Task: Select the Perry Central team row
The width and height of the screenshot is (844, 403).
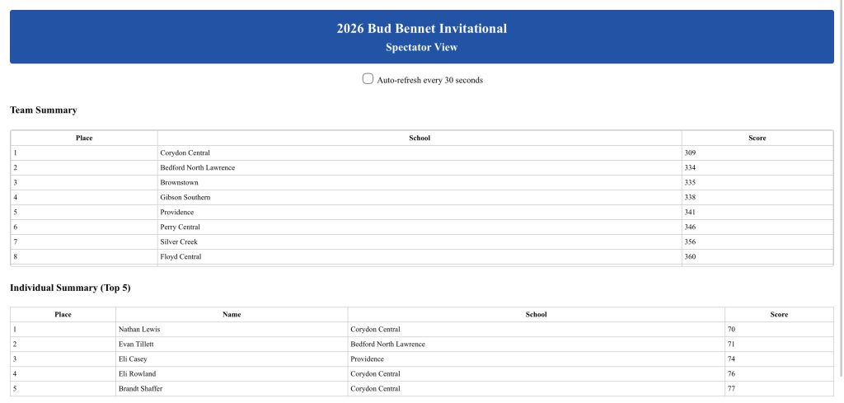Action: (x=181, y=227)
